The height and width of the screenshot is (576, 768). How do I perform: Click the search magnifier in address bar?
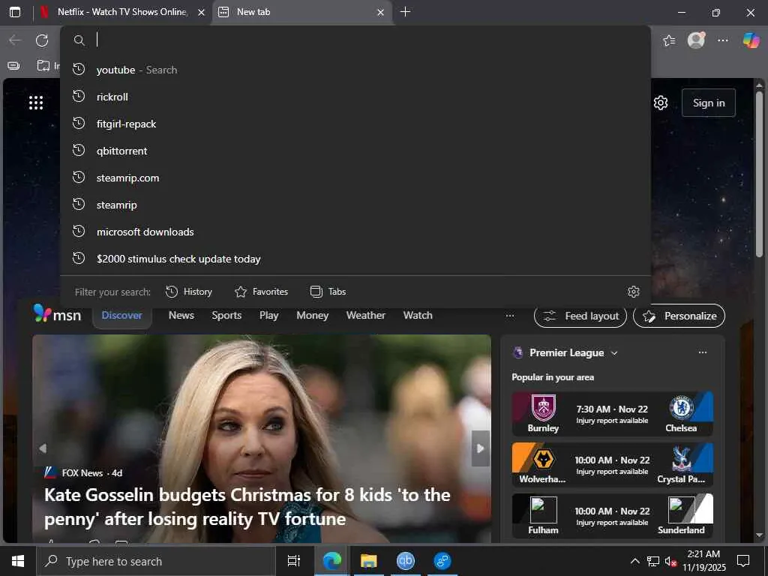[x=79, y=40]
